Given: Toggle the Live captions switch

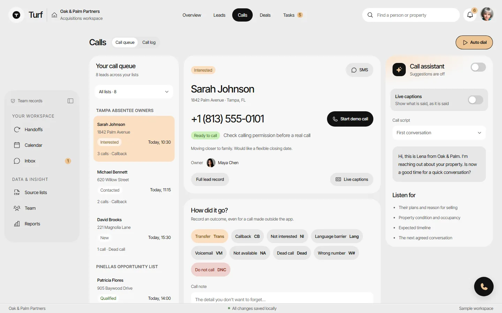Looking at the screenshot, I should pos(475,100).
